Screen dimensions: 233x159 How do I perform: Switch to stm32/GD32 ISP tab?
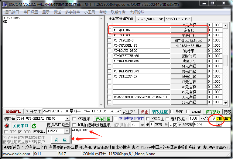tap(150, 19)
